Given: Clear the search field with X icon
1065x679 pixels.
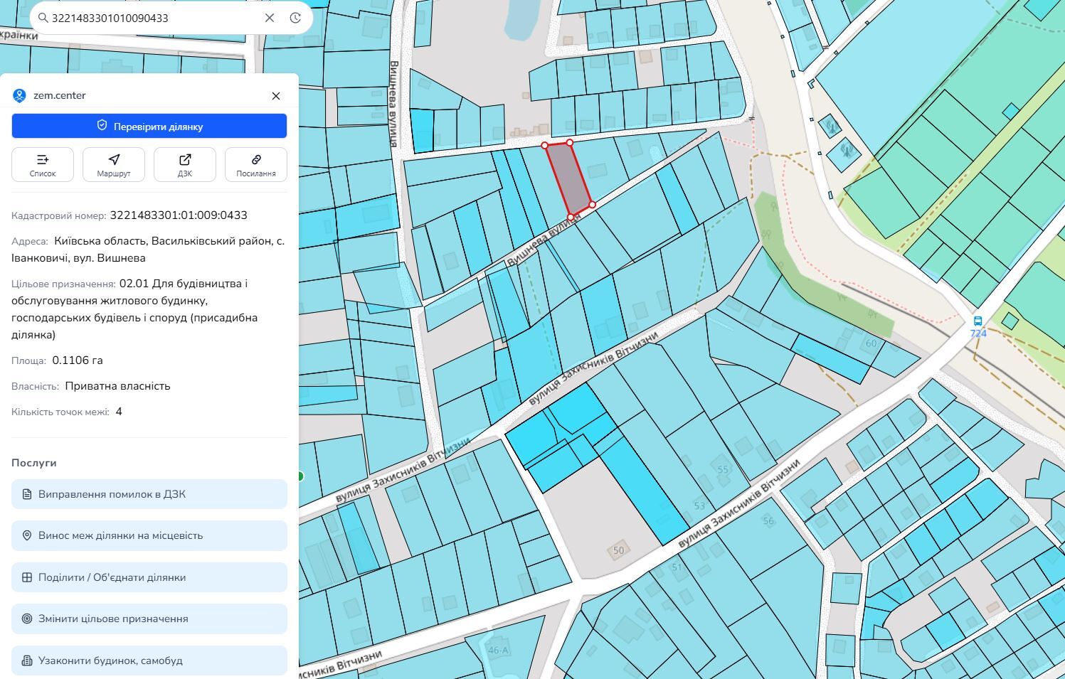Looking at the screenshot, I should (x=270, y=18).
